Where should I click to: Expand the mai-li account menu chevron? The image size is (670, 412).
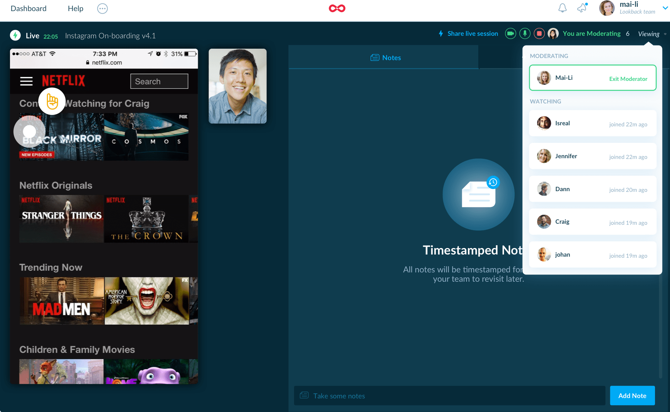pyautogui.click(x=665, y=8)
